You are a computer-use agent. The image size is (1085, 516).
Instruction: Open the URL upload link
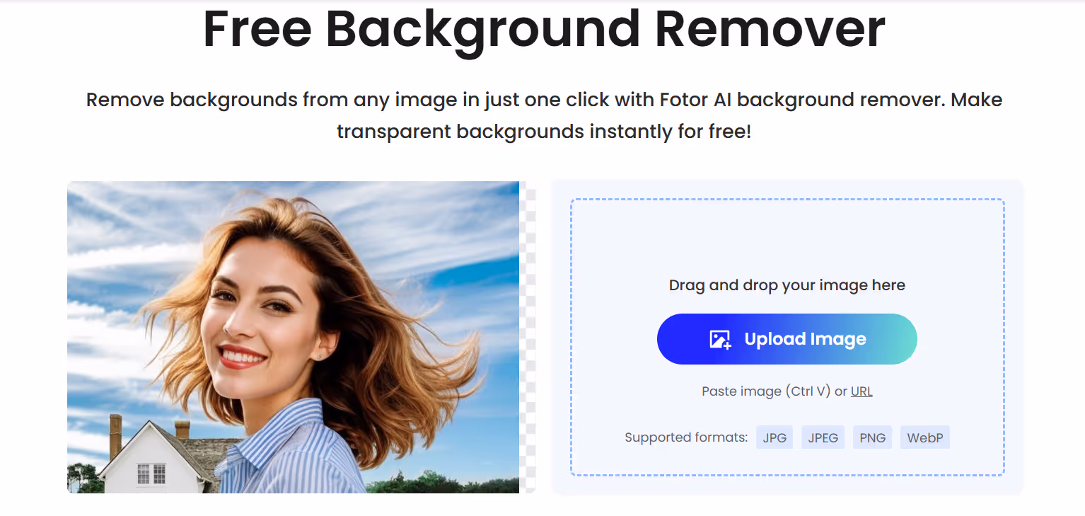861,391
